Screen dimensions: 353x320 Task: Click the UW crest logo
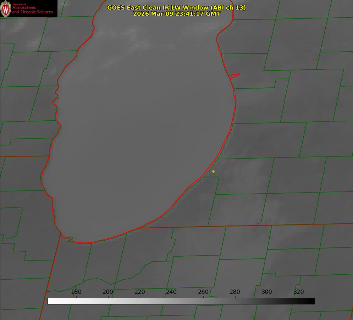pos(6,8)
